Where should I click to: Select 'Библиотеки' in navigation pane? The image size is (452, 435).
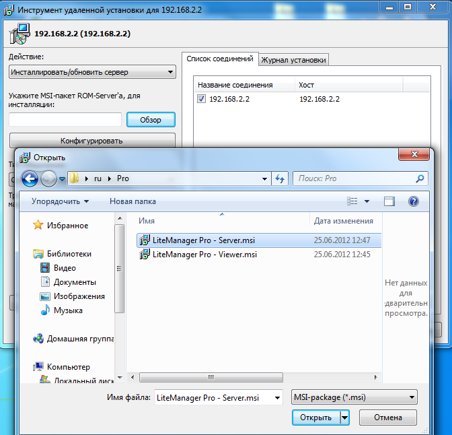point(69,254)
